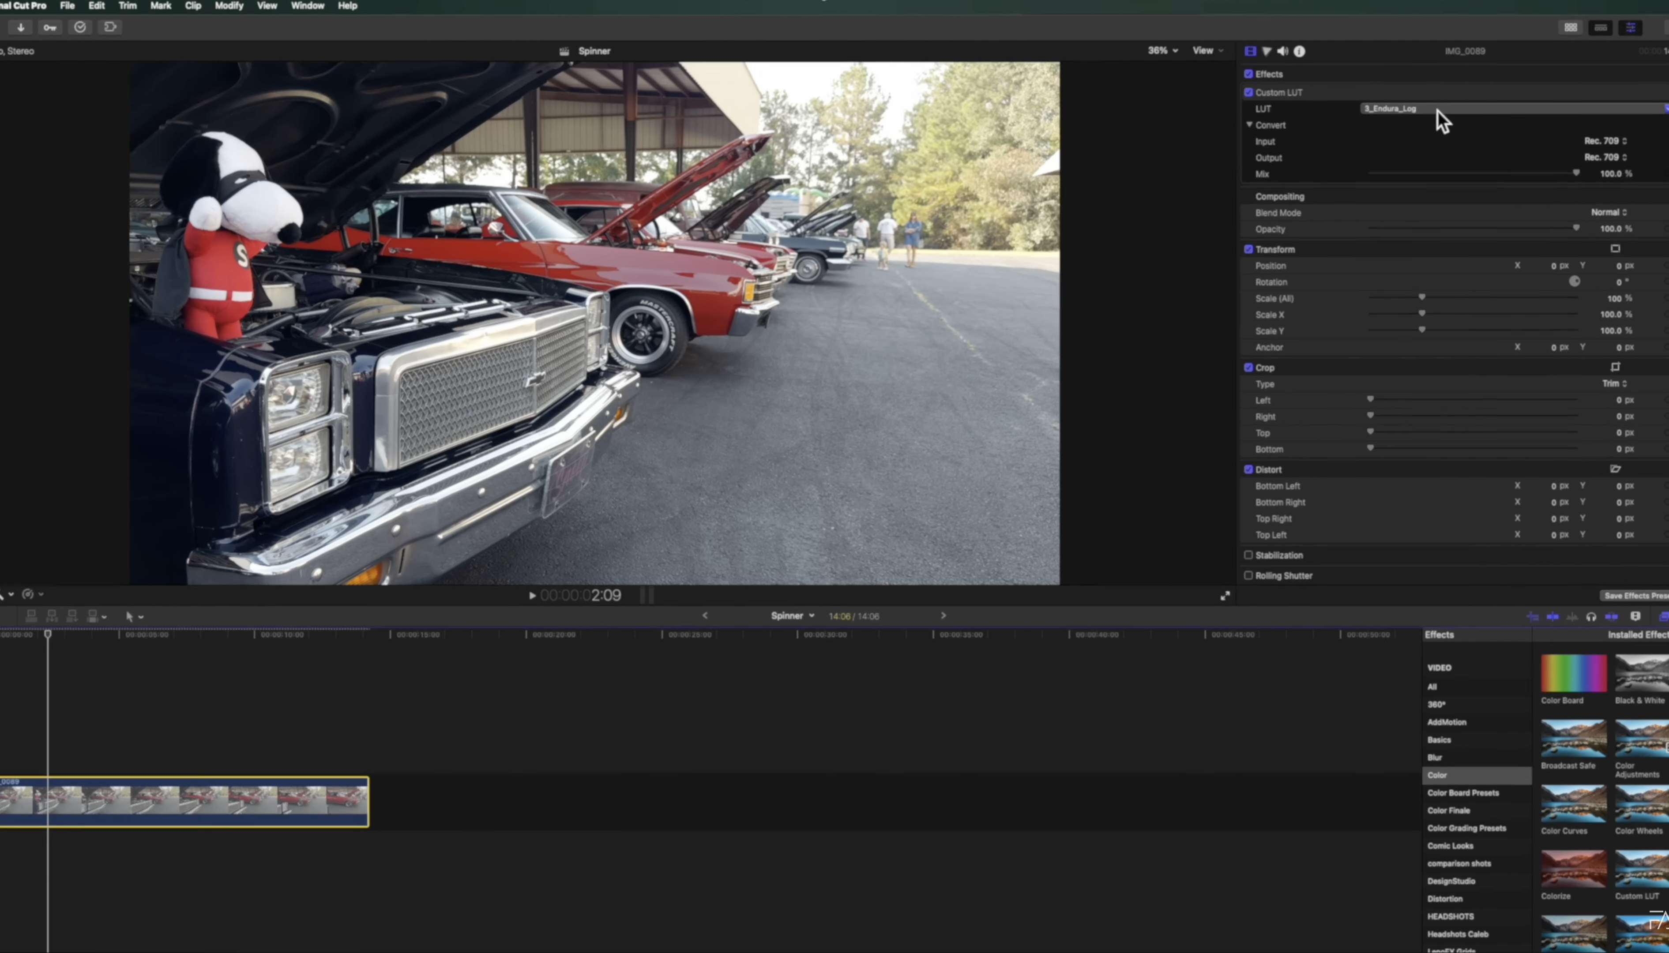
Task: Select the Color Curves effect thumbnail
Action: (1573, 803)
